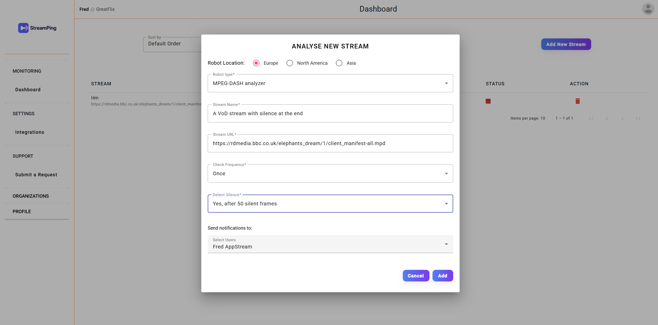Go to last page pagination icon

click(x=638, y=119)
